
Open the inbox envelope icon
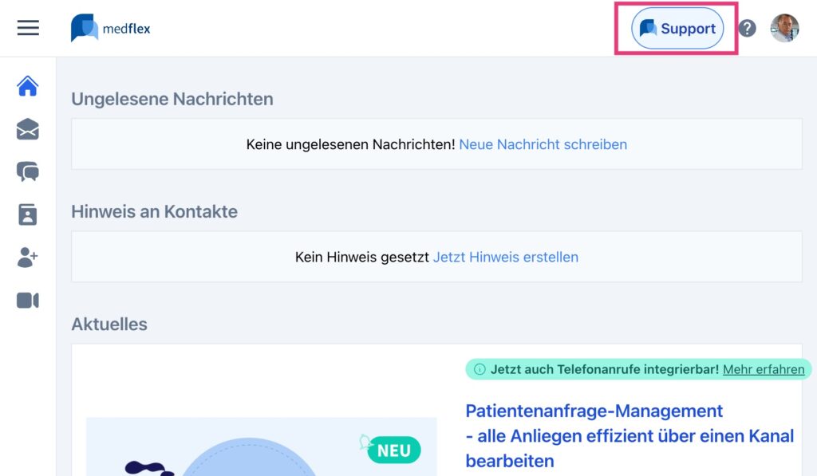(x=28, y=128)
